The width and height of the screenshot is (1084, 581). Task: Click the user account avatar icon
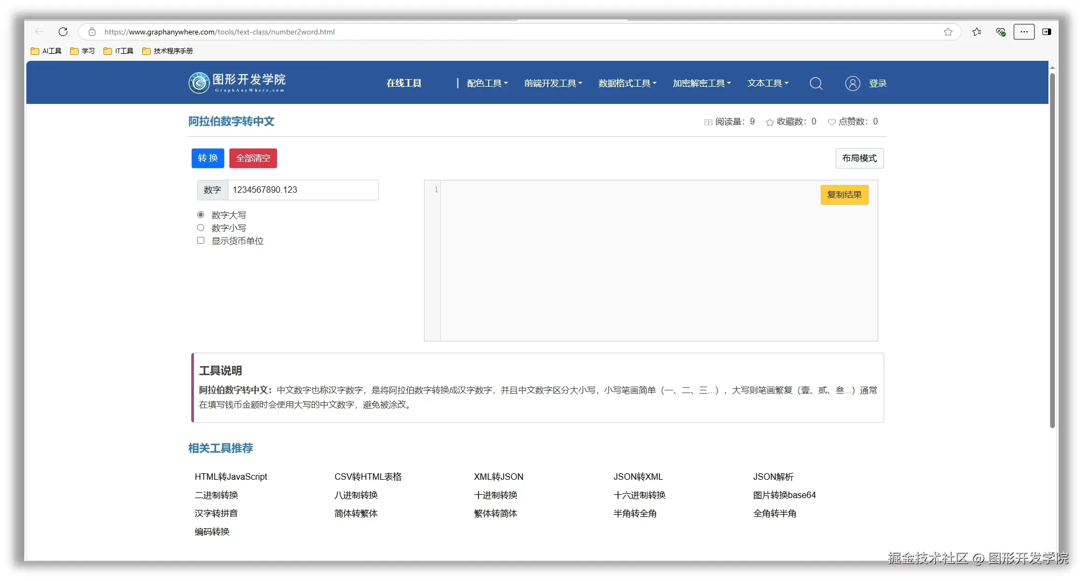(x=853, y=83)
